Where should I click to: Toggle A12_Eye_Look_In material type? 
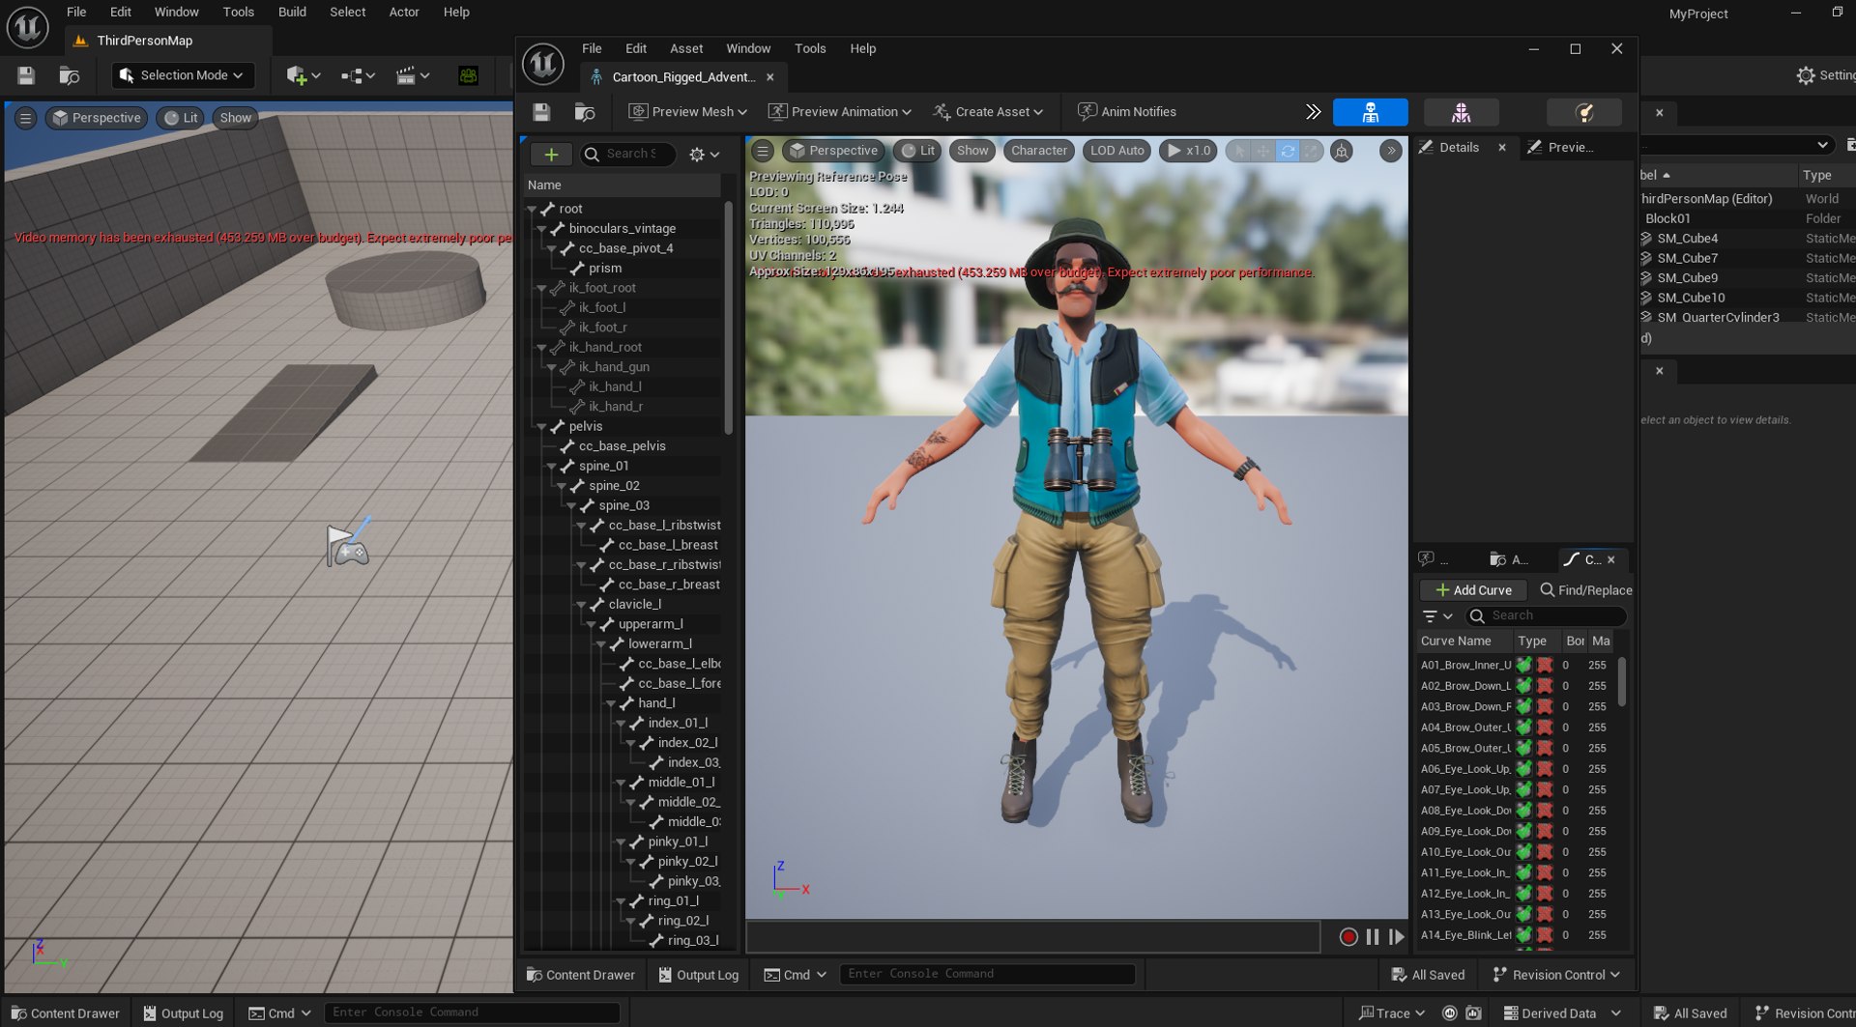tap(1545, 894)
